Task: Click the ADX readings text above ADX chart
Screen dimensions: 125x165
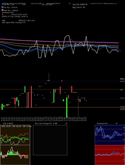Action: pyautogui.click(x=16, y=126)
